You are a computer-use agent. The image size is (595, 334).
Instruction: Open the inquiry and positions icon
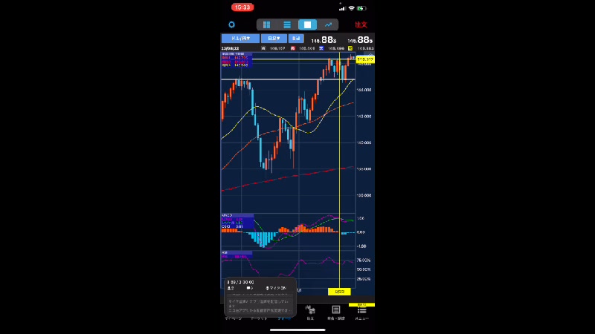[336, 311]
